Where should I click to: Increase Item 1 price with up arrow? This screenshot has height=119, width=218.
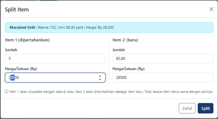(100, 76)
